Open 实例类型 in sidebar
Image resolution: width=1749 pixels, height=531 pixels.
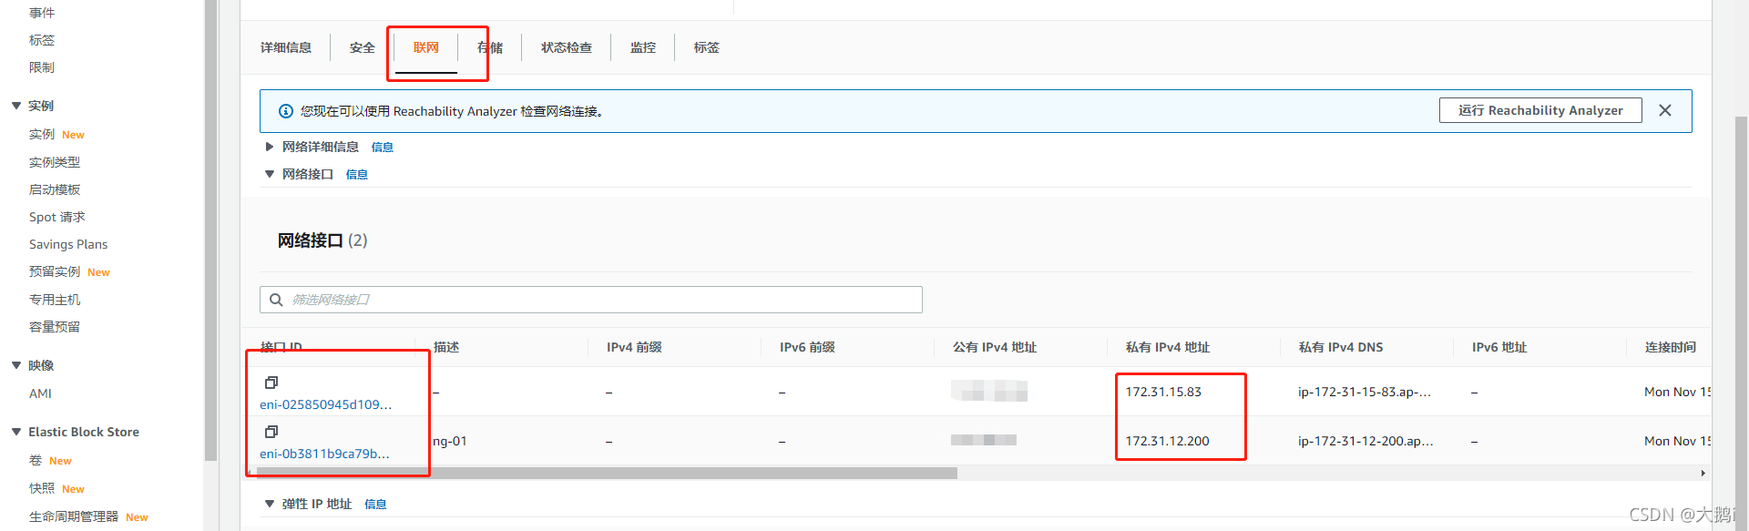coord(55,162)
